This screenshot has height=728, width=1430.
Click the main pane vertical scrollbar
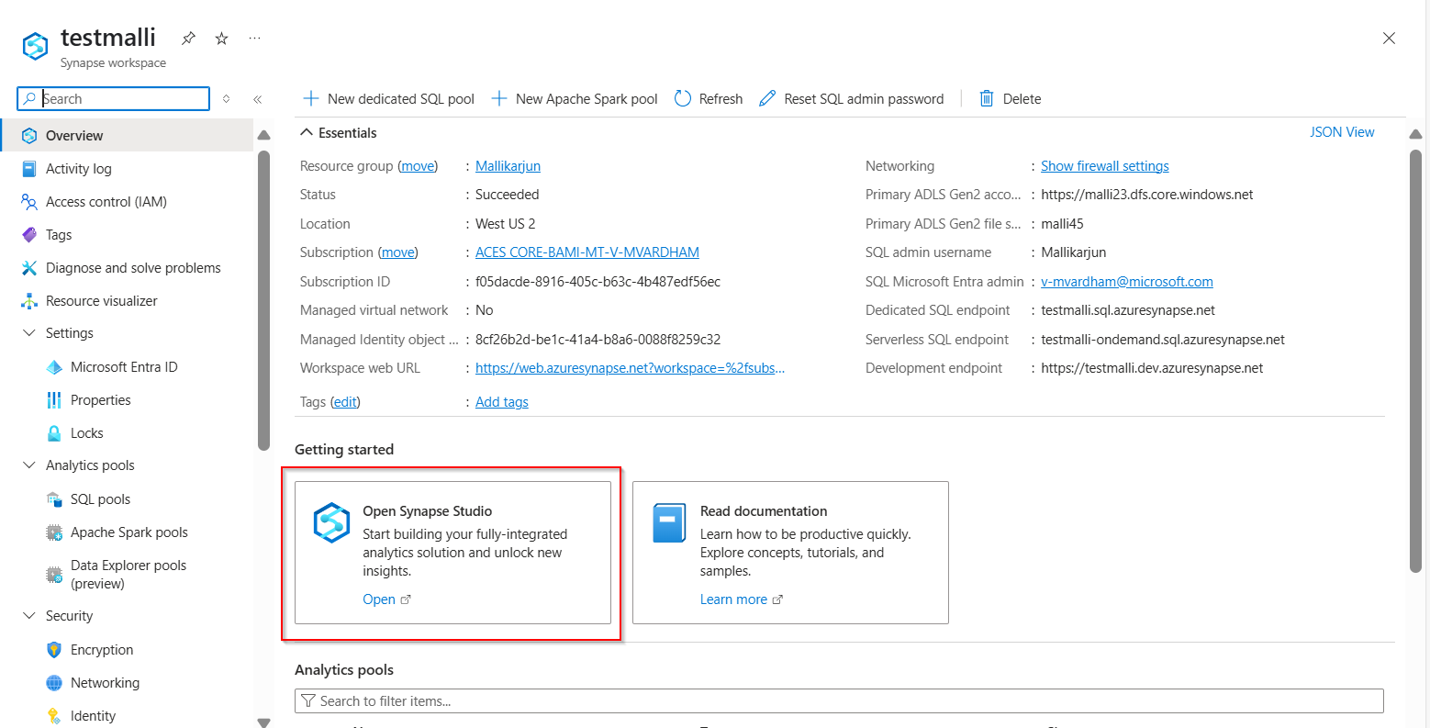tap(1416, 361)
